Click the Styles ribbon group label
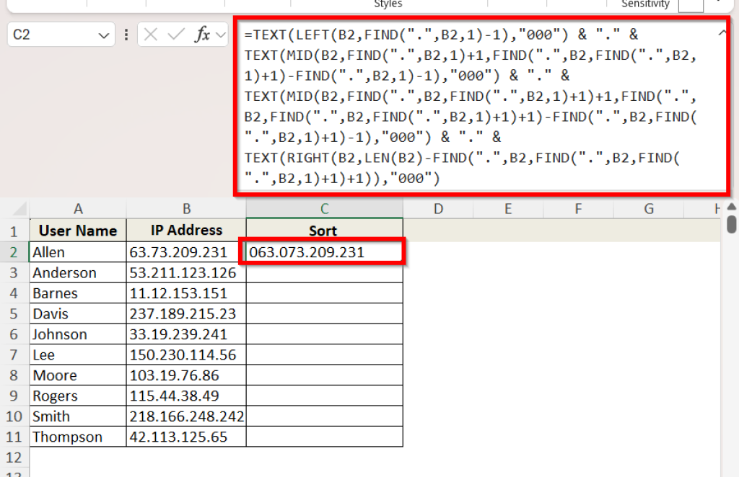 [x=388, y=4]
